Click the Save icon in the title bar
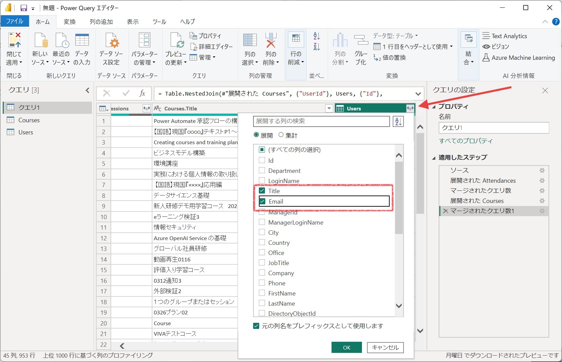Image resolution: width=562 pixels, height=362 pixels. click(x=24, y=8)
